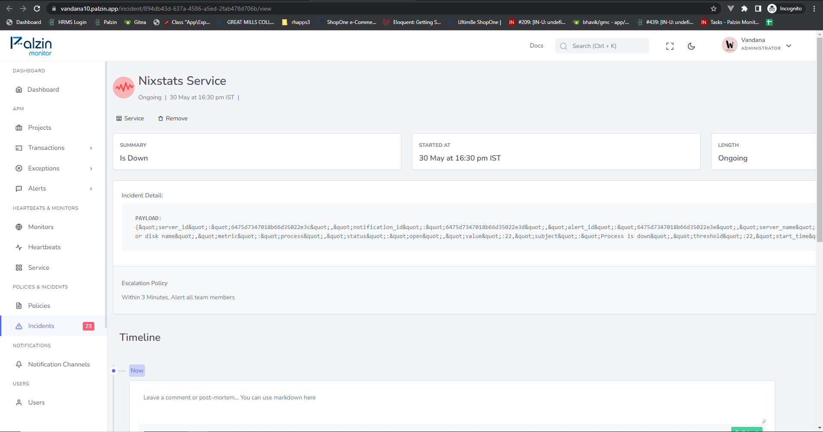Click the comment or post-mortem text area
The width and height of the screenshot is (823, 432).
pos(452,407)
